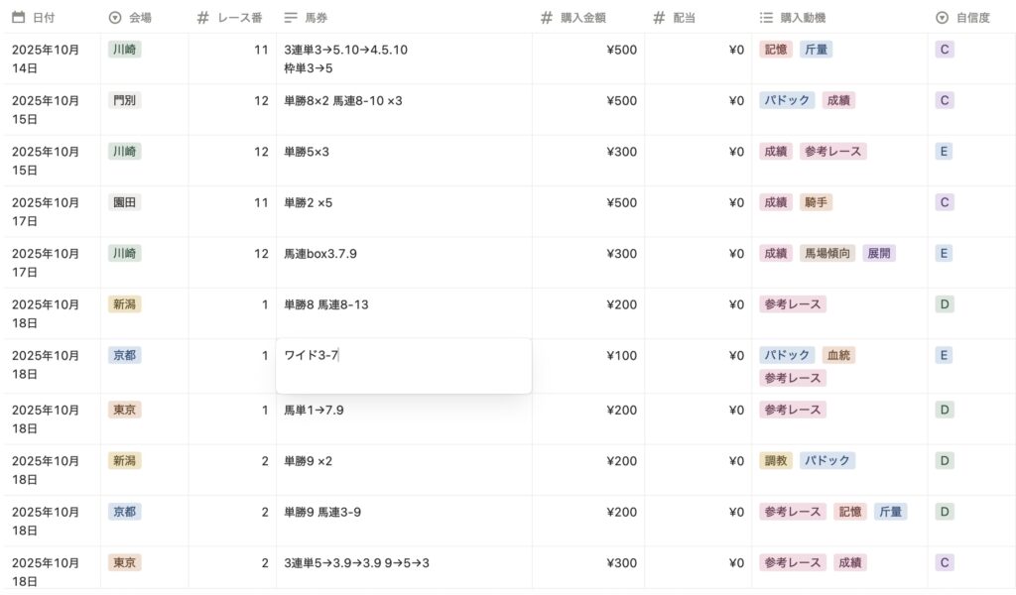Click the list icon beside 購入動機 header

coord(766,18)
